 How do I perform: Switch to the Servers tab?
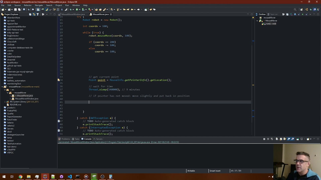98,139
